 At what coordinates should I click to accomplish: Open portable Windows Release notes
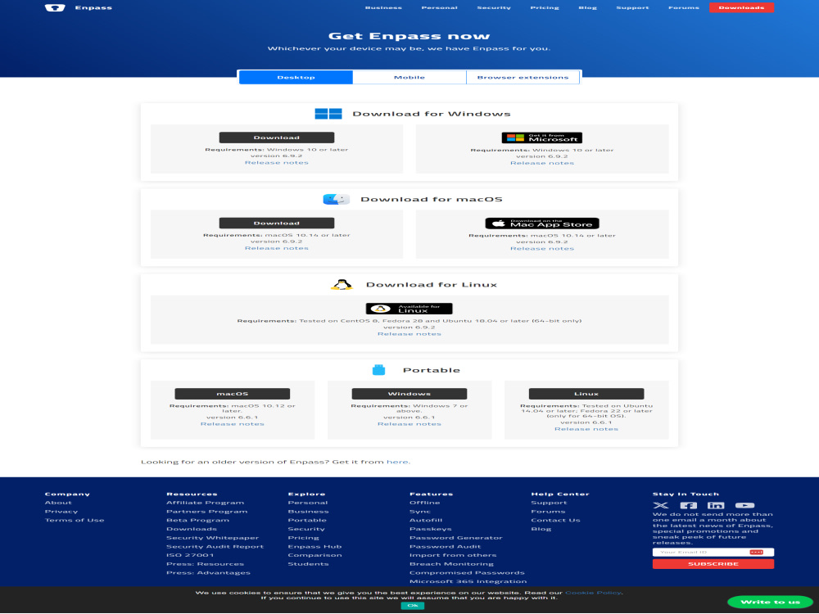pyautogui.click(x=409, y=424)
